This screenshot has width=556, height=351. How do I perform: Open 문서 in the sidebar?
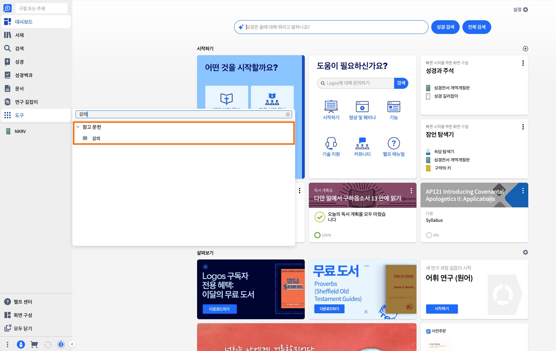[36, 88]
